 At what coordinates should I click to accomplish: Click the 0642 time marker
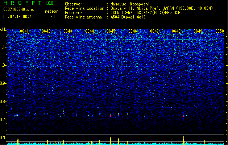pyautogui.click(x=46, y=31)
